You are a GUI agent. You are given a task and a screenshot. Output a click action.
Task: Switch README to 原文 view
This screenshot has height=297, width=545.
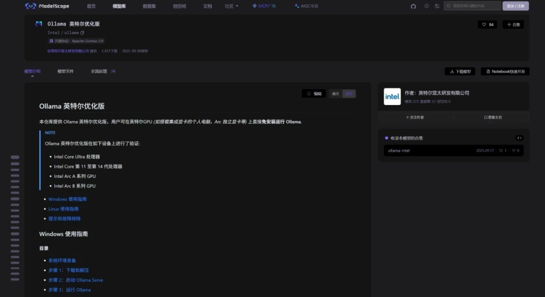[x=336, y=94]
